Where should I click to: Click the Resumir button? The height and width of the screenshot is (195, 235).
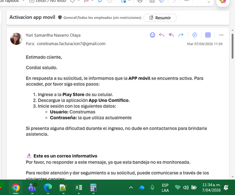click(x=160, y=18)
